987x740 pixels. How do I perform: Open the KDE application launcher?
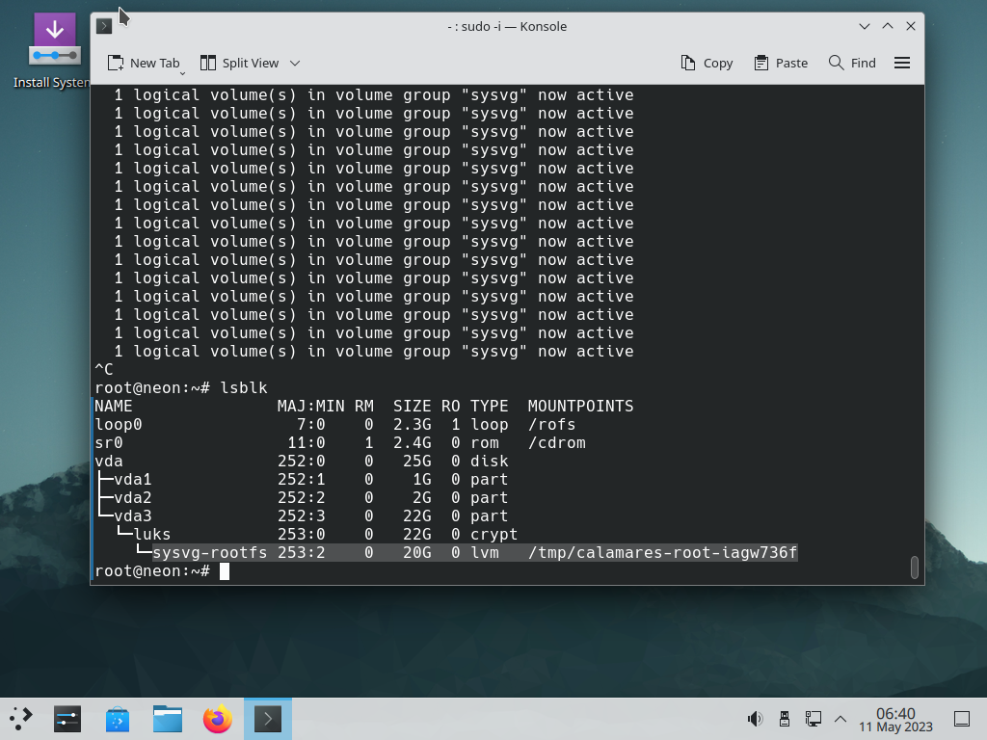click(x=21, y=719)
